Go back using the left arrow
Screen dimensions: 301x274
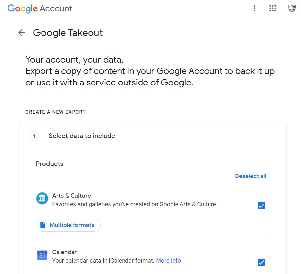pos(22,33)
